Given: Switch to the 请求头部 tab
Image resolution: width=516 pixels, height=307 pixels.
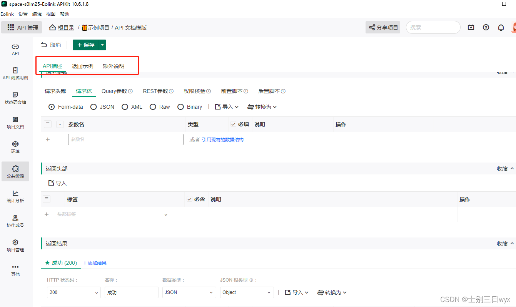Looking at the screenshot, I should 55,91.
